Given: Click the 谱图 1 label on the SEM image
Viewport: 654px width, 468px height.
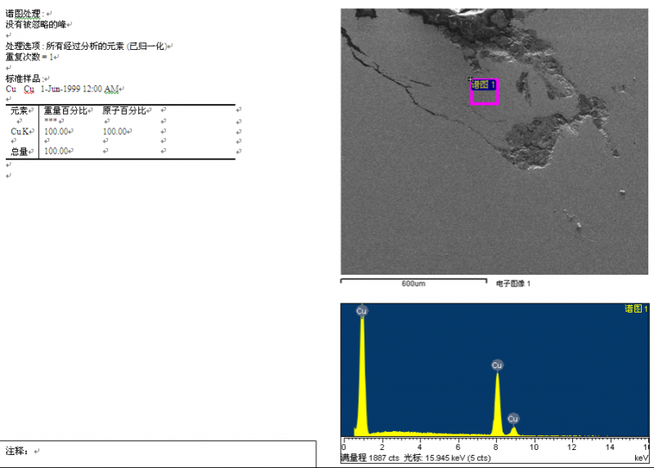Looking at the screenshot, I should coord(484,84).
